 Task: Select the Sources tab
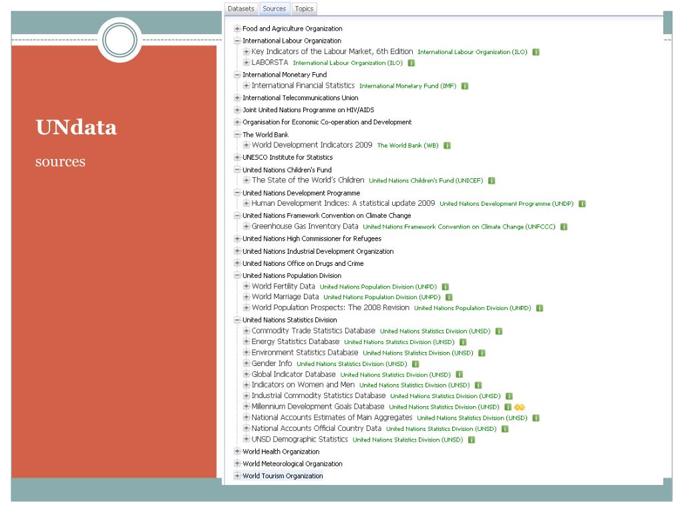pyautogui.click(x=274, y=9)
